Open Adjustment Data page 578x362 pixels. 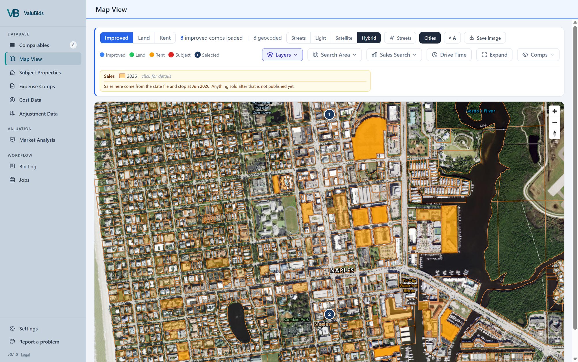[43, 114]
